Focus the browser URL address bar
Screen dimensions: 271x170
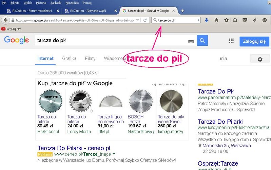(75, 20)
